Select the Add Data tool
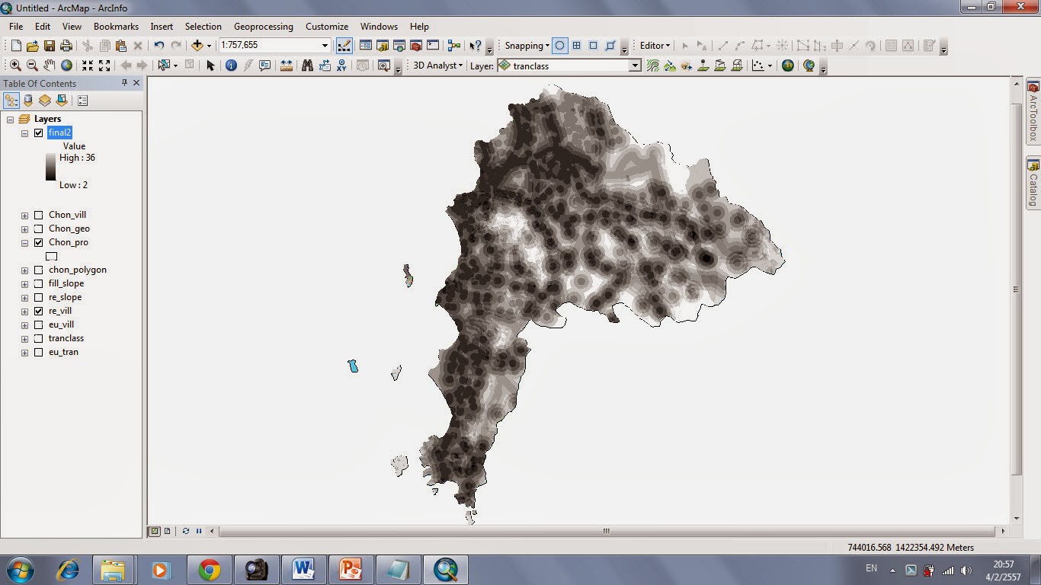This screenshot has height=585, width=1041. pos(196,45)
